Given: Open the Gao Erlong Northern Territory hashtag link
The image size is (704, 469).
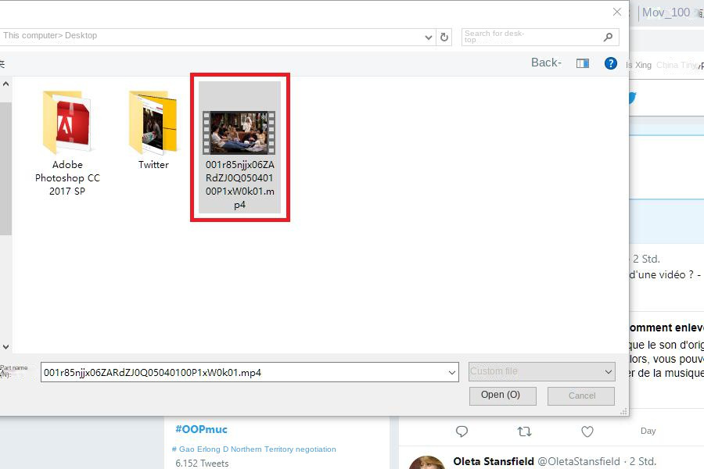Looking at the screenshot, I should click(253, 449).
